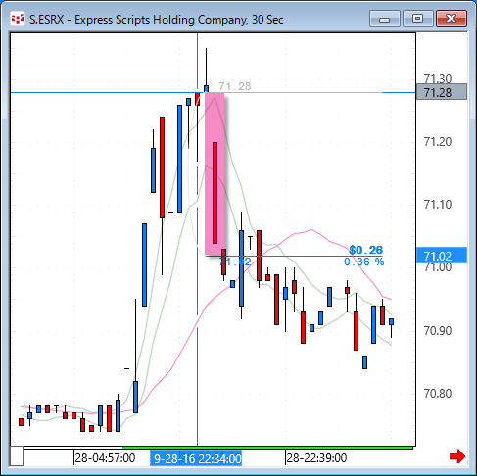Click the small box at bottom-left of time axis
The image size is (477, 476).
pos(17,455)
